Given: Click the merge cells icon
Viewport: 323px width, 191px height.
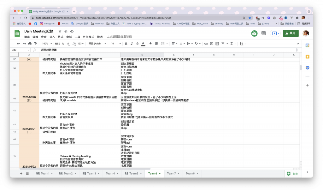Looking at the screenshot, I should pos(163,44).
